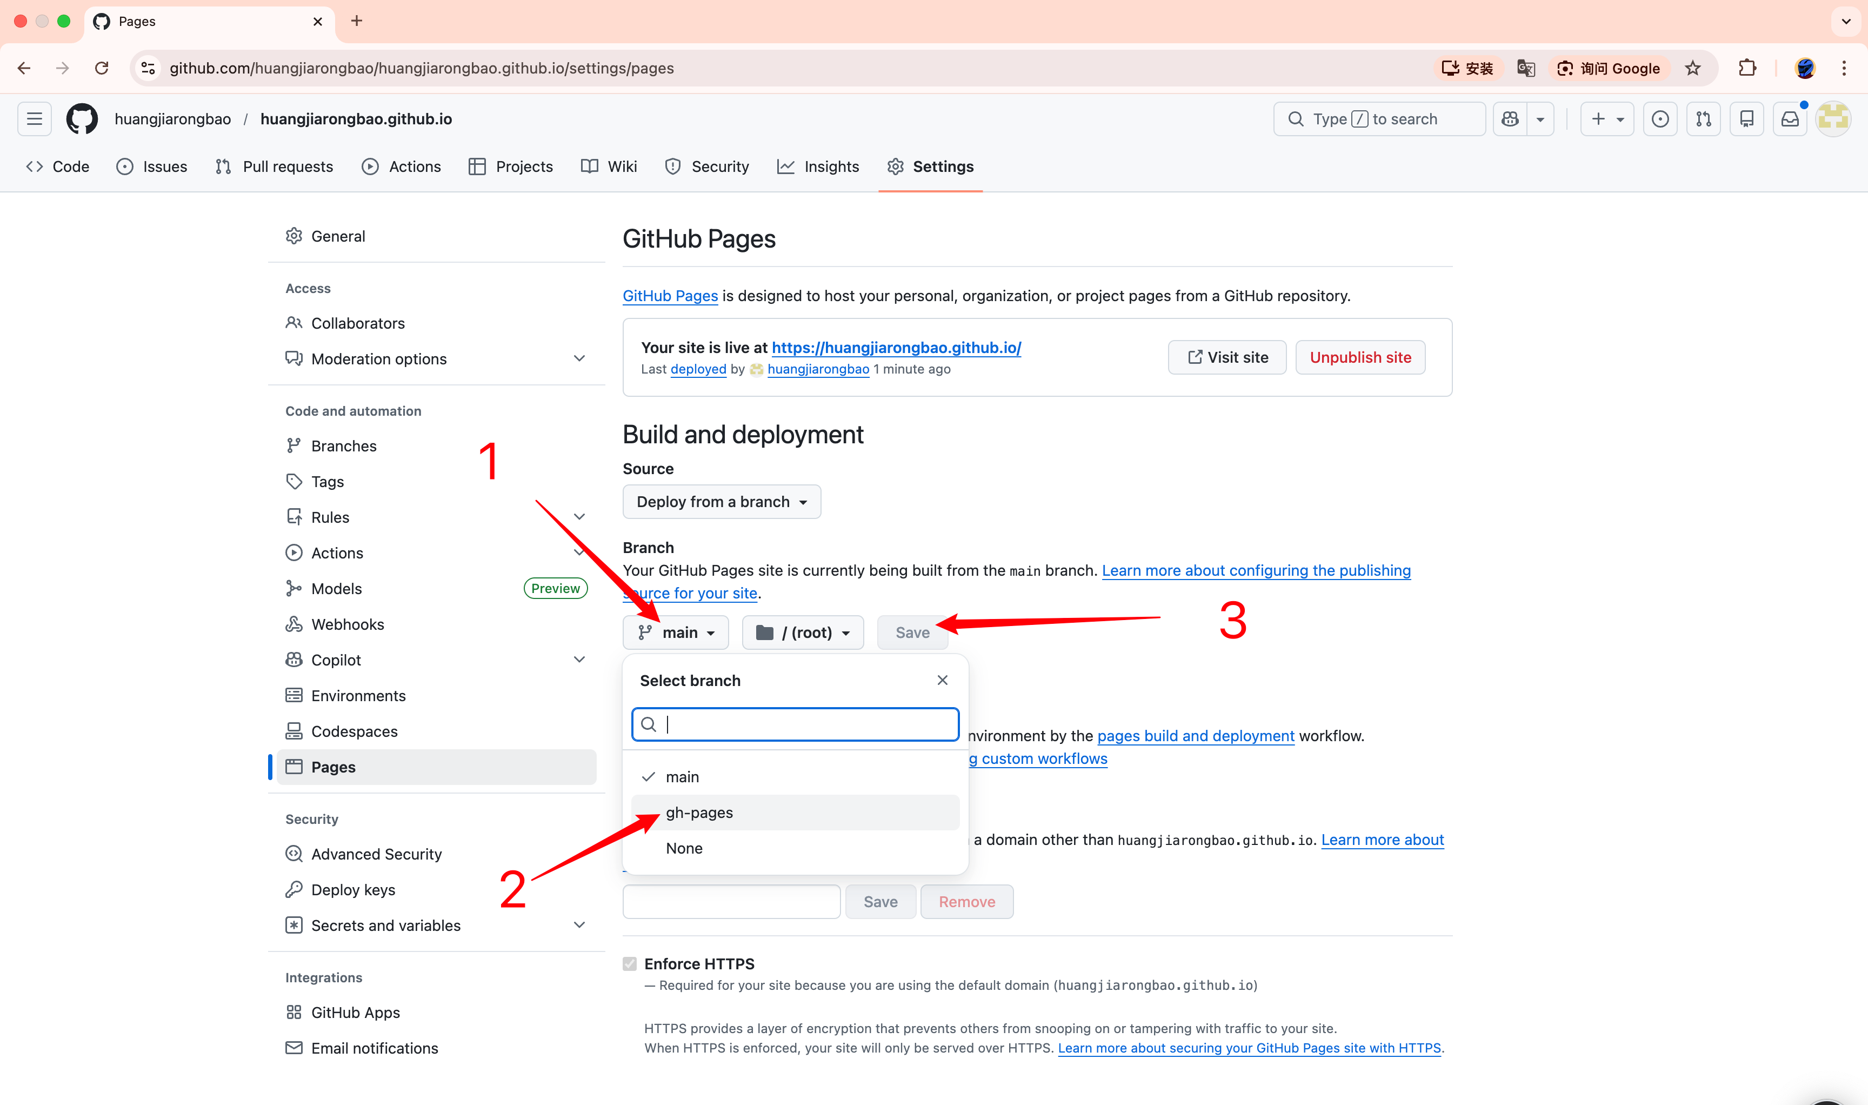Click the translate page icon
This screenshot has width=1868, height=1105.
tap(1526, 69)
